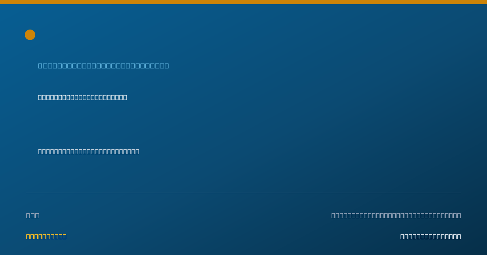This screenshot has height=255, width=487.
Task: Click the thin horizontal divider line
Action: [x=243, y=193]
